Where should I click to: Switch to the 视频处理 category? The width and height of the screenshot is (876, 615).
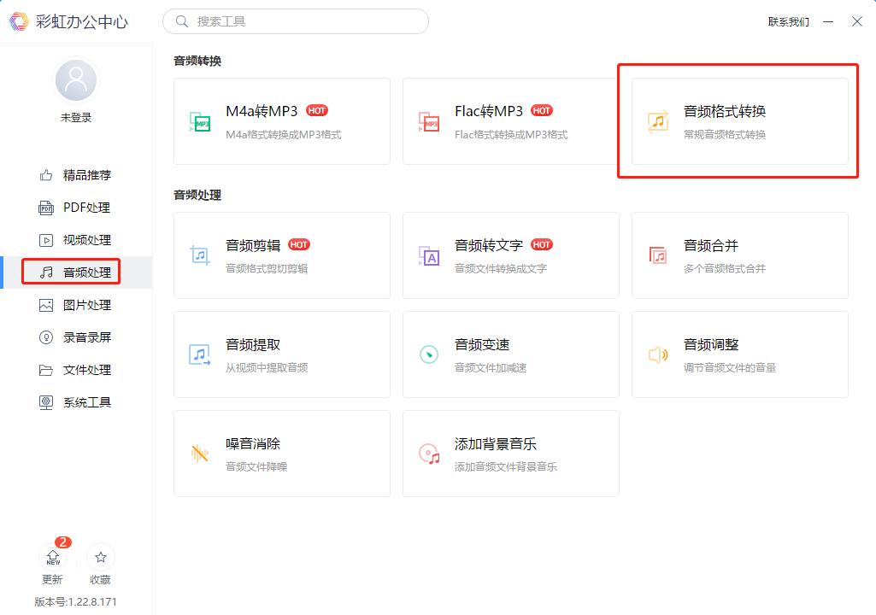75,239
